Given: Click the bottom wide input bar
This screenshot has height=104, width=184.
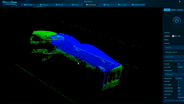Looking at the screenshot, I should coord(170,101).
